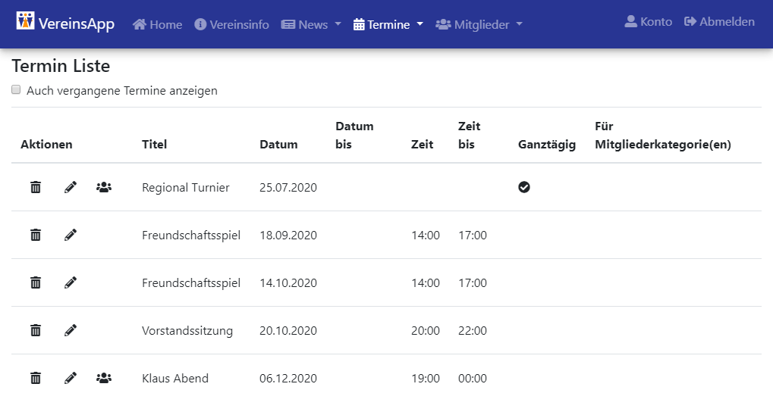The height and width of the screenshot is (415, 773).
Task: Select the date 20.10.2020
Action: click(288, 331)
